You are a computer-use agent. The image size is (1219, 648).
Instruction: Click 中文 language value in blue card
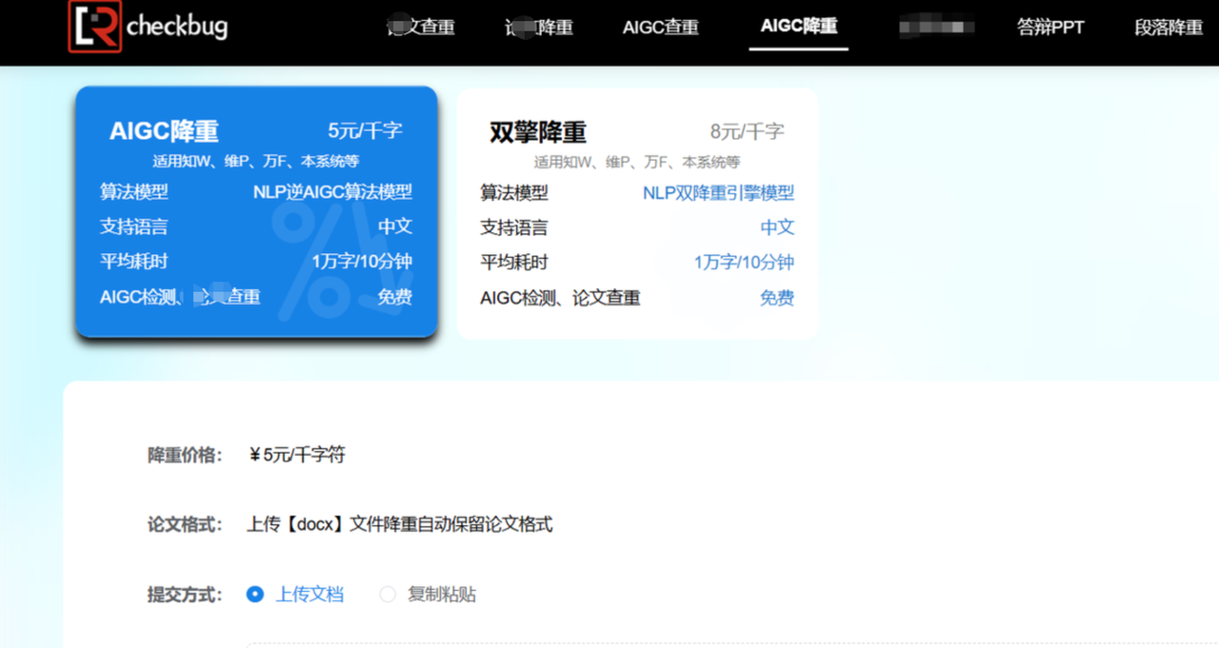pos(395,226)
